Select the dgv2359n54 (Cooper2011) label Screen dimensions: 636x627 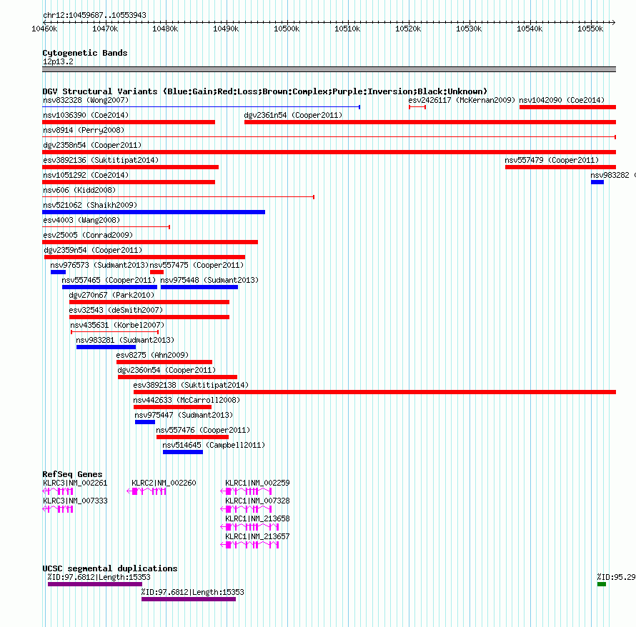[x=93, y=250]
